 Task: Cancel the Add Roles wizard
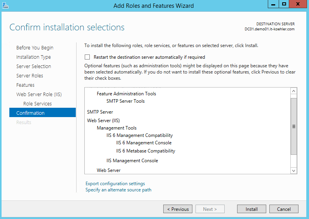pyautogui.click(x=284, y=209)
